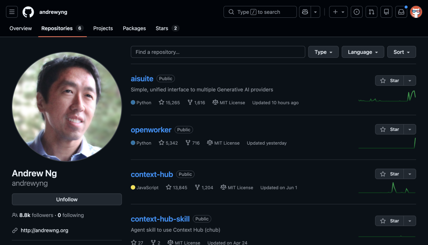Click context-hub Updated on Jun 1 text

click(x=279, y=188)
